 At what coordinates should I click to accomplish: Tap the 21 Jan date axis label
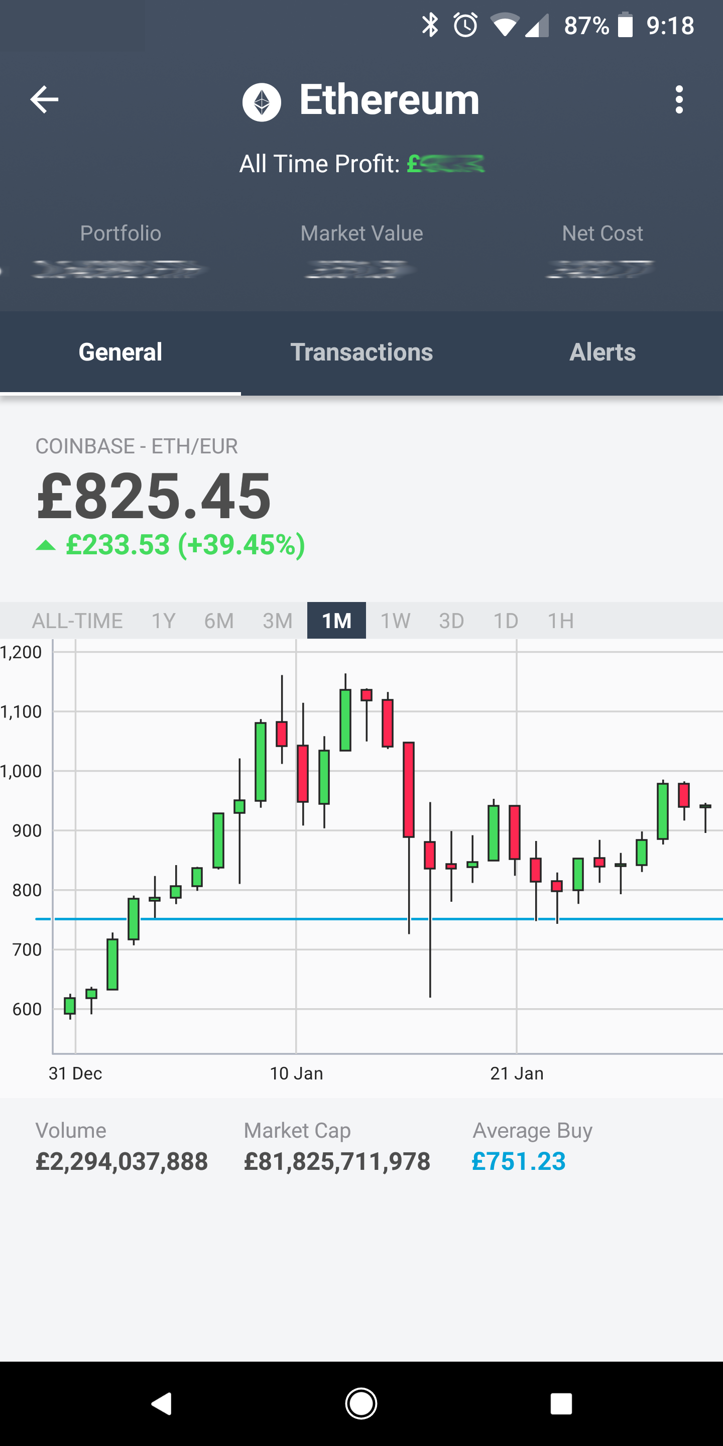point(517,1073)
